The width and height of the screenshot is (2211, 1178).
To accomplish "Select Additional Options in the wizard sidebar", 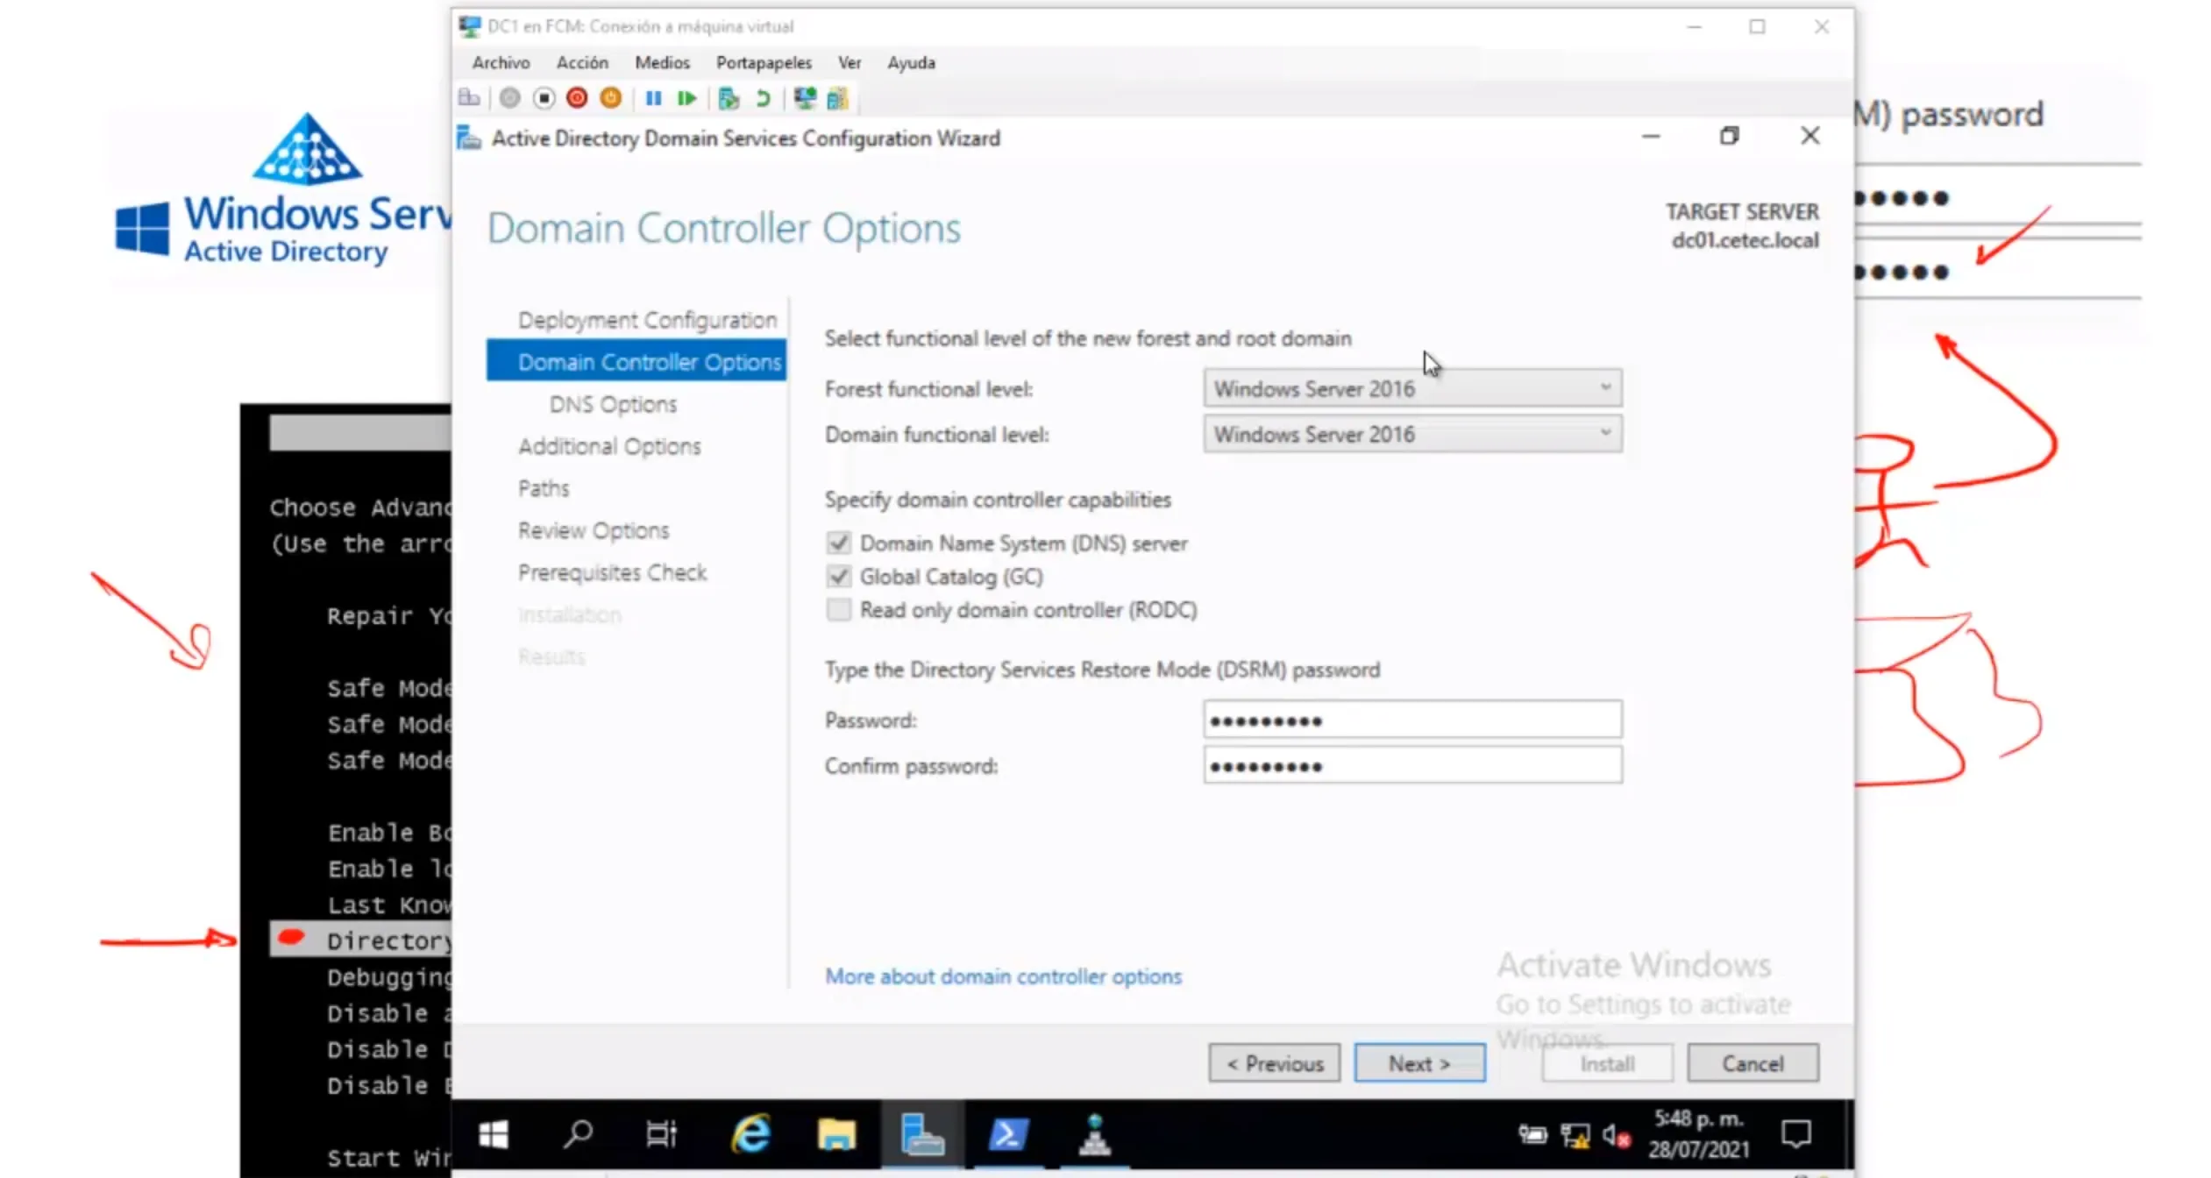I will click(609, 446).
